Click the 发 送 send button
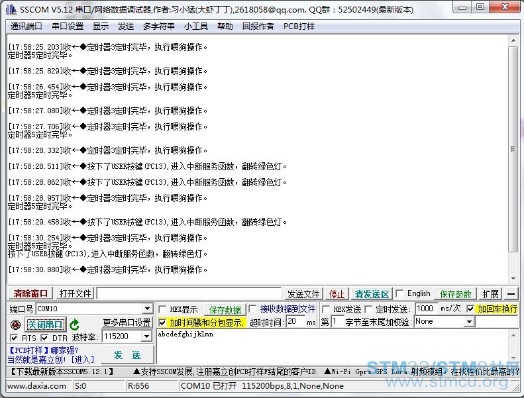The image size is (524, 398). pyautogui.click(x=127, y=354)
